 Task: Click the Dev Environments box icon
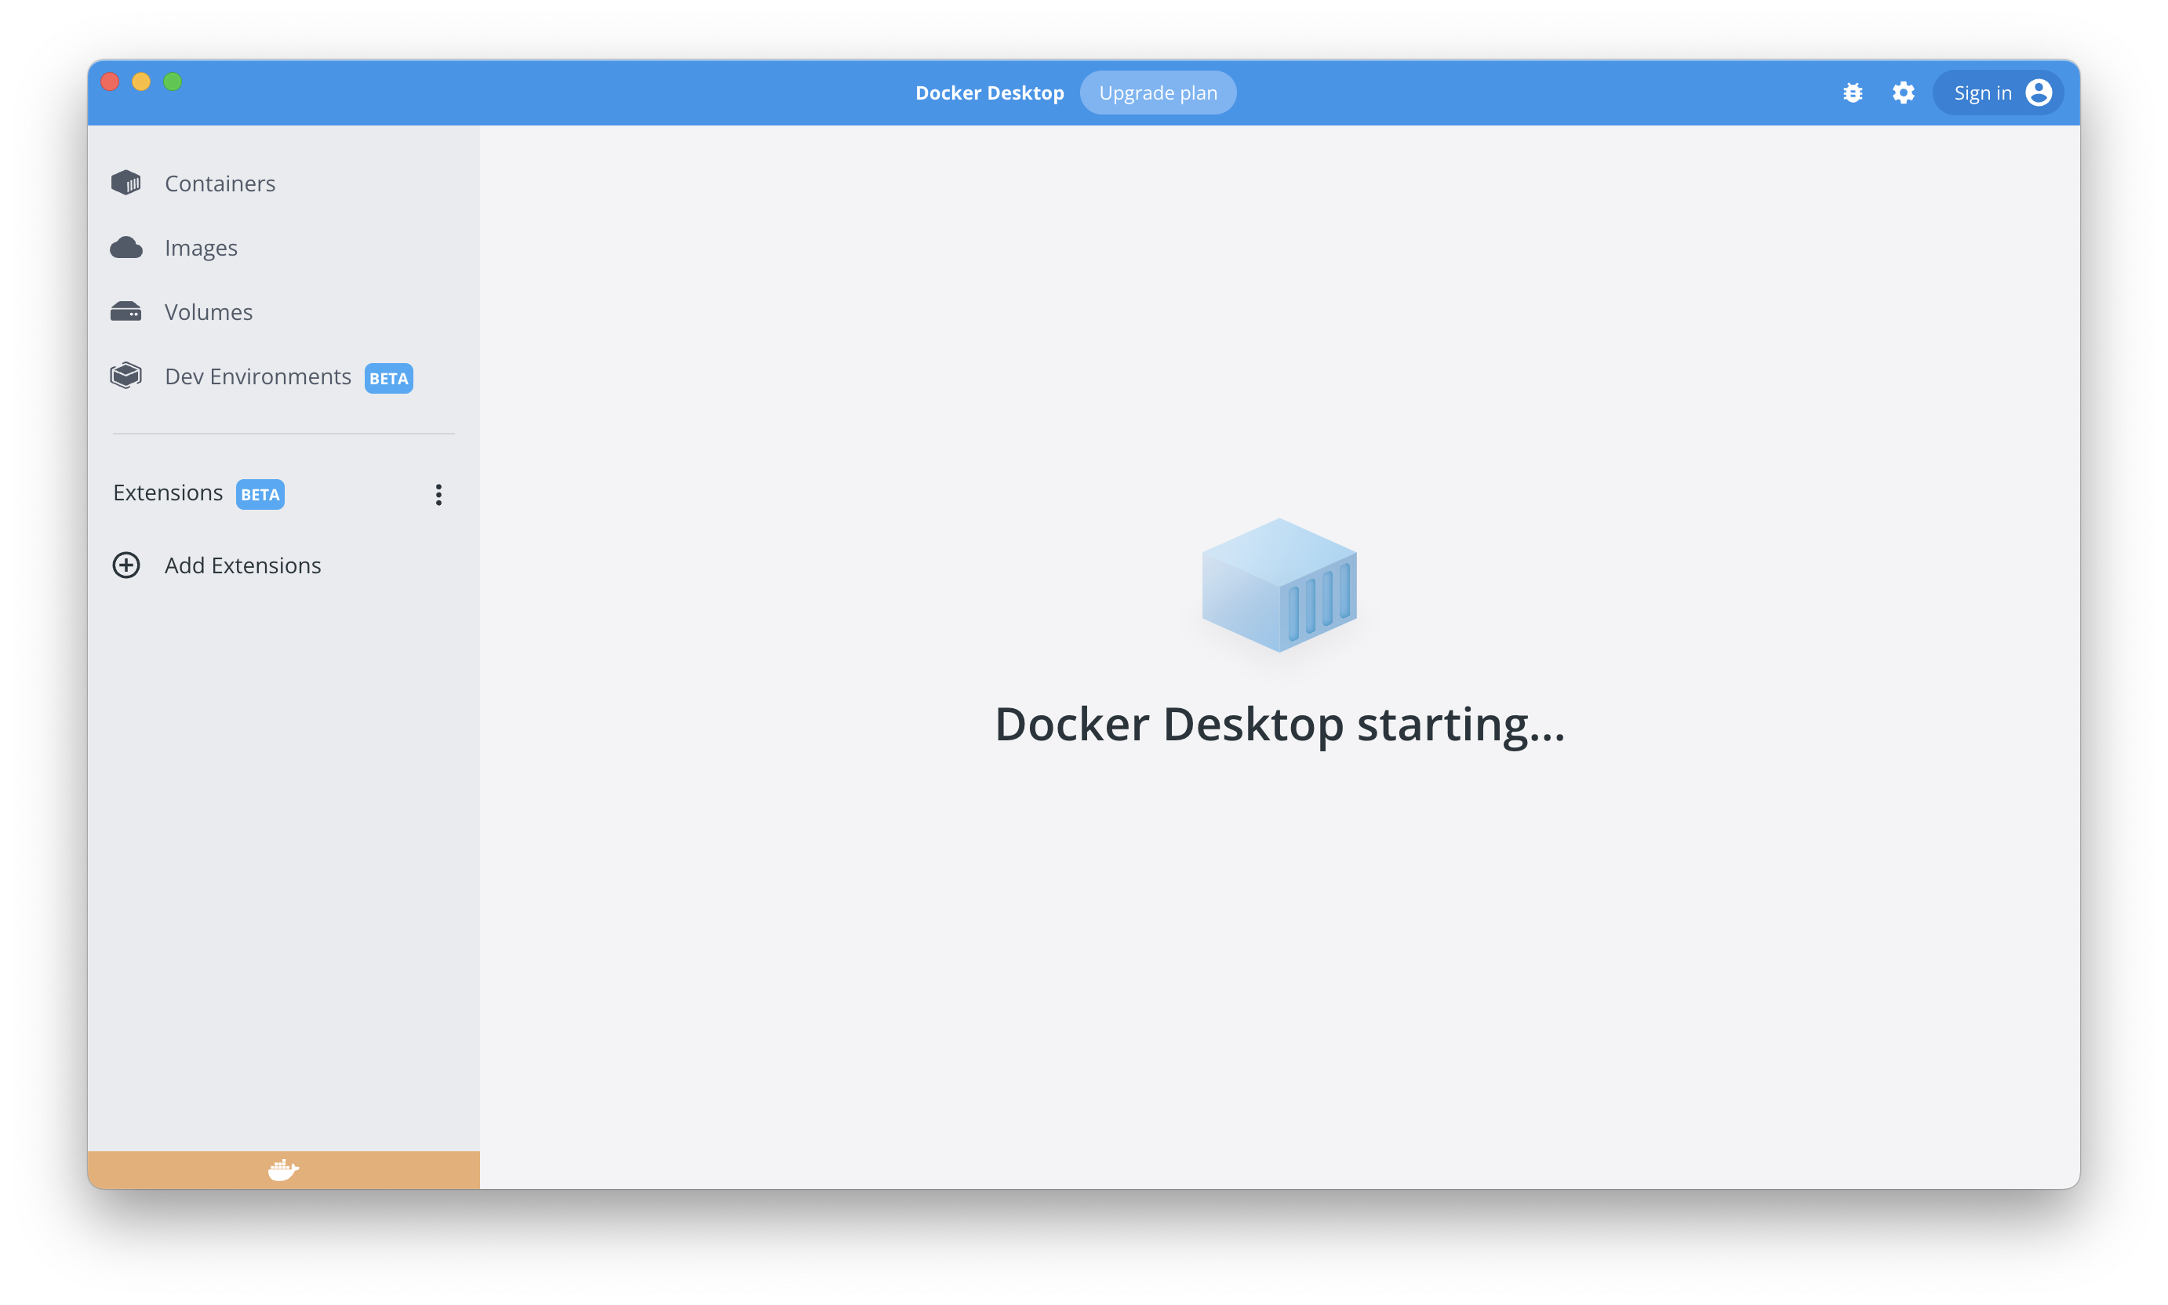click(125, 376)
